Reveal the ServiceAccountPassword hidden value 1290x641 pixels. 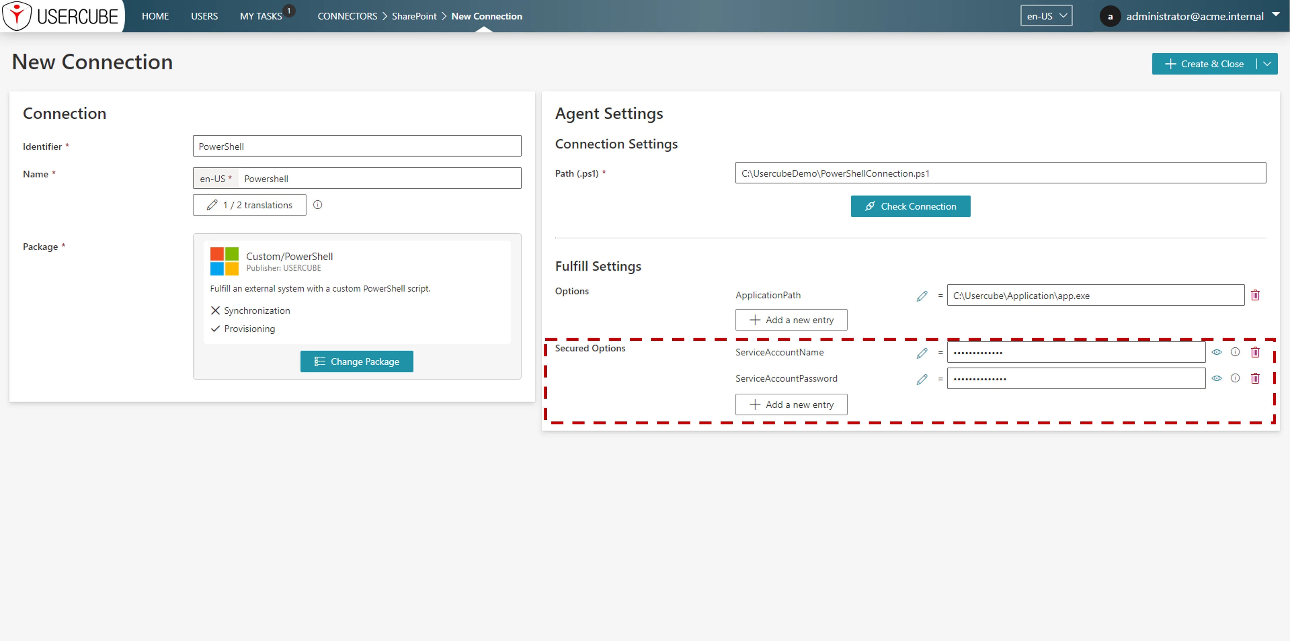tap(1216, 378)
